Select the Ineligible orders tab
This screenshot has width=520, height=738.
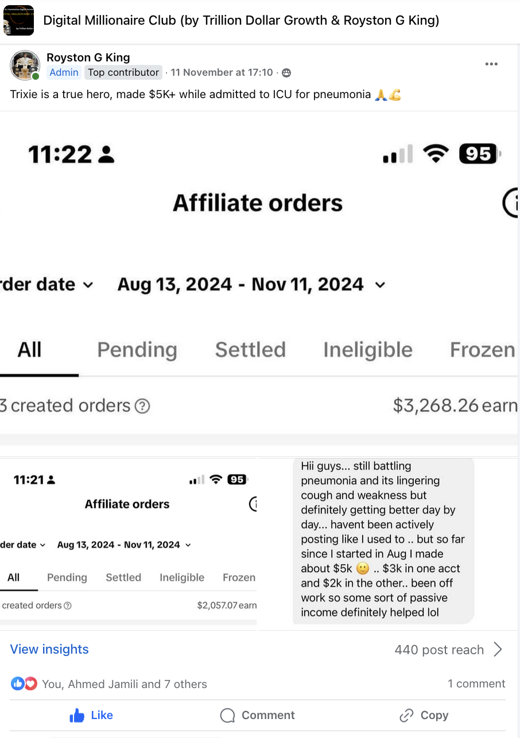point(367,350)
